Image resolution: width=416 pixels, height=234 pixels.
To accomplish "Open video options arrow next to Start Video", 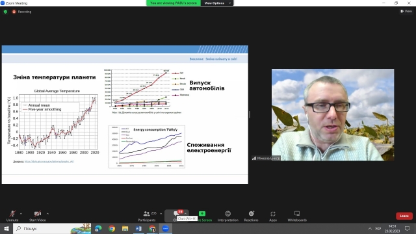I will point(47,214).
